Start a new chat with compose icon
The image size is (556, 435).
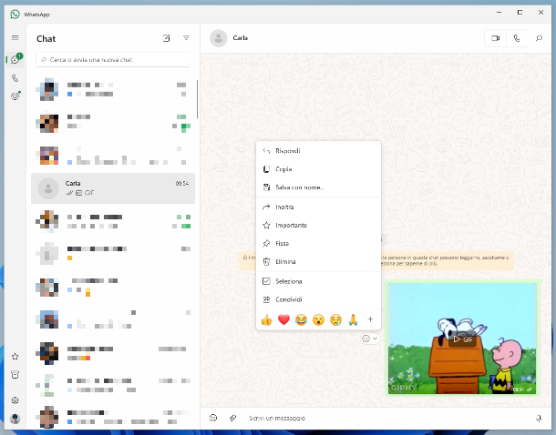coord(166,38)
